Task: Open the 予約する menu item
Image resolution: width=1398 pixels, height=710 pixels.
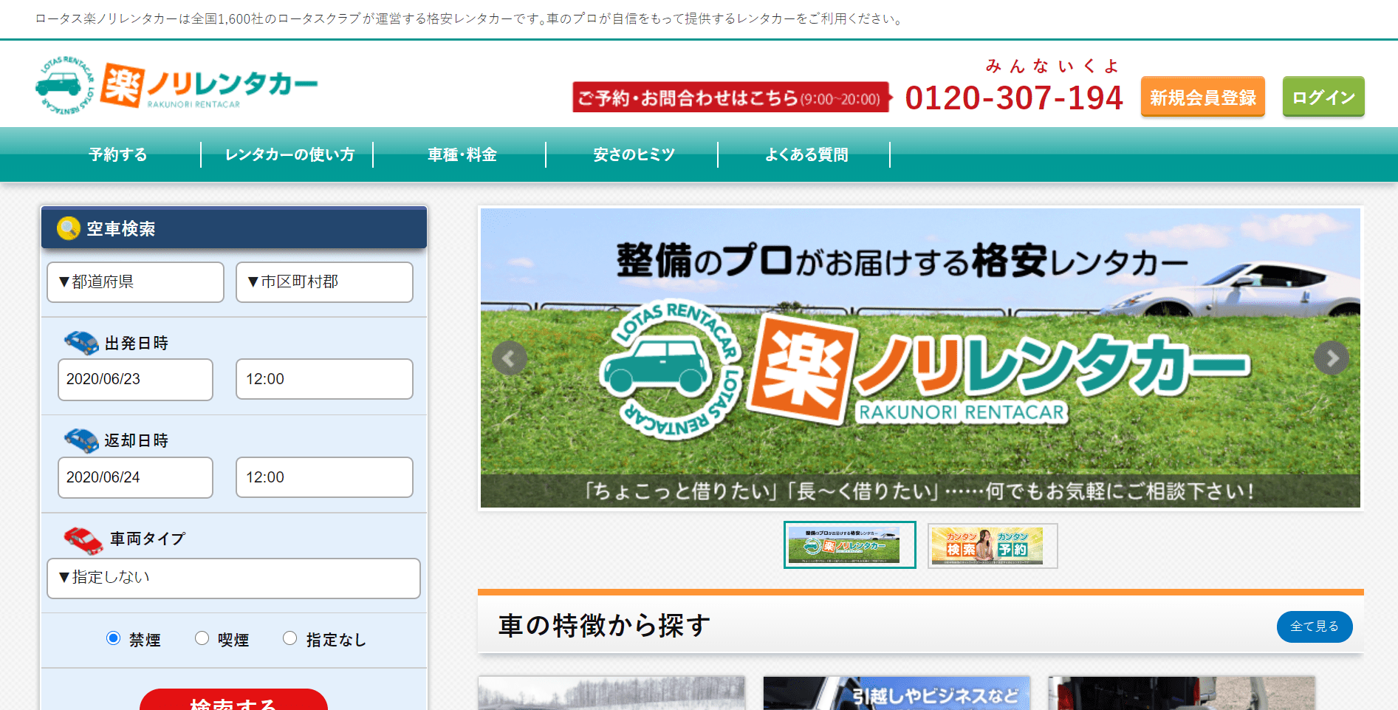Action: [x=118, y=154]
